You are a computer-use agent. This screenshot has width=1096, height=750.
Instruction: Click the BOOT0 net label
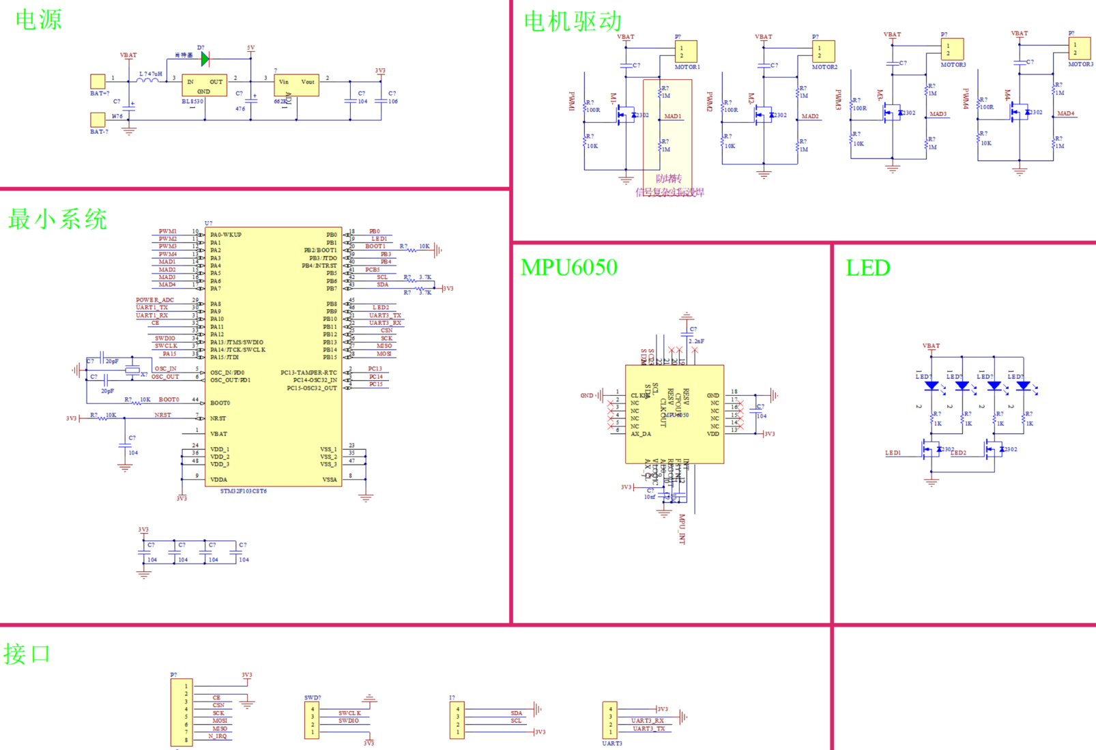169,400
